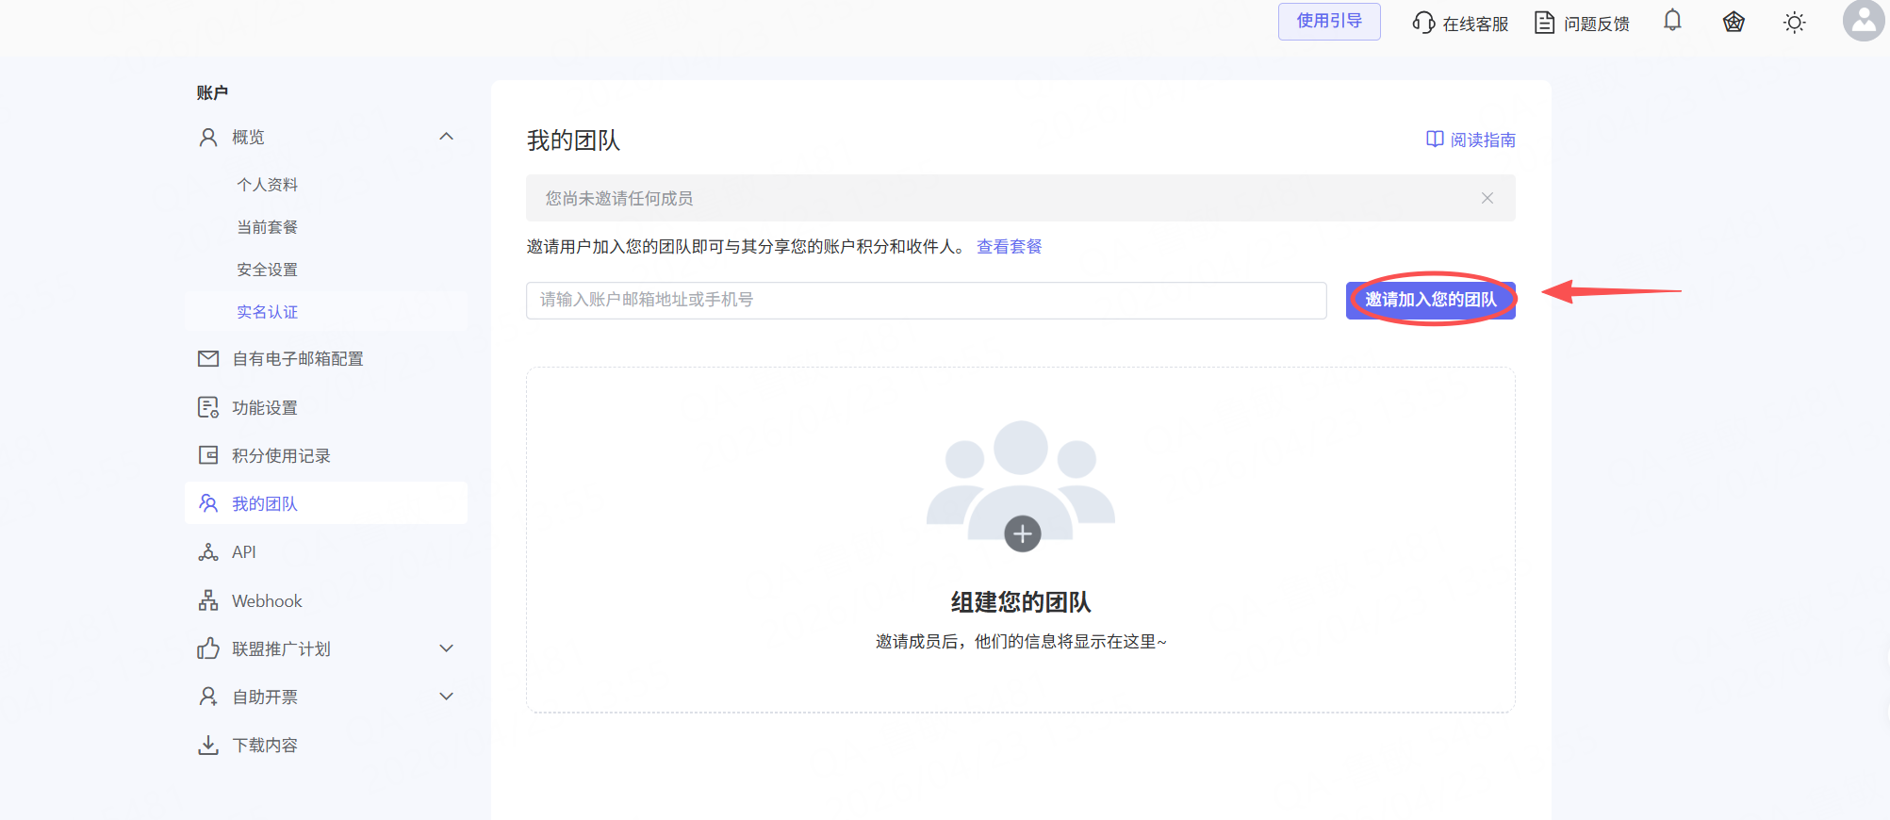Open 阅读指南 reading guide
The height and width of the screenshot is (820, 1890).
pos(1471,139)
